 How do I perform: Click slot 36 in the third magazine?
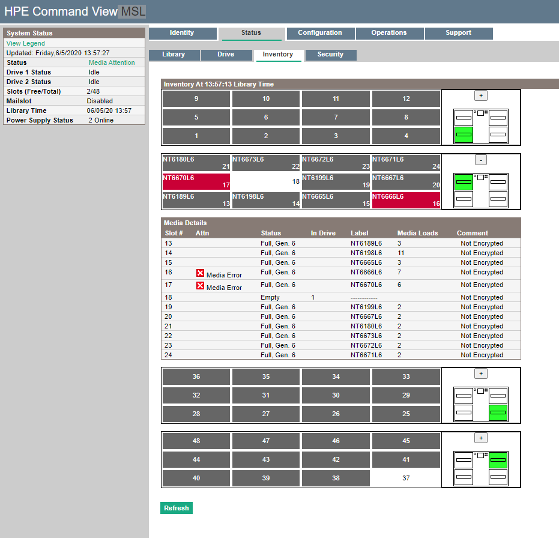(x=196, y=377)
